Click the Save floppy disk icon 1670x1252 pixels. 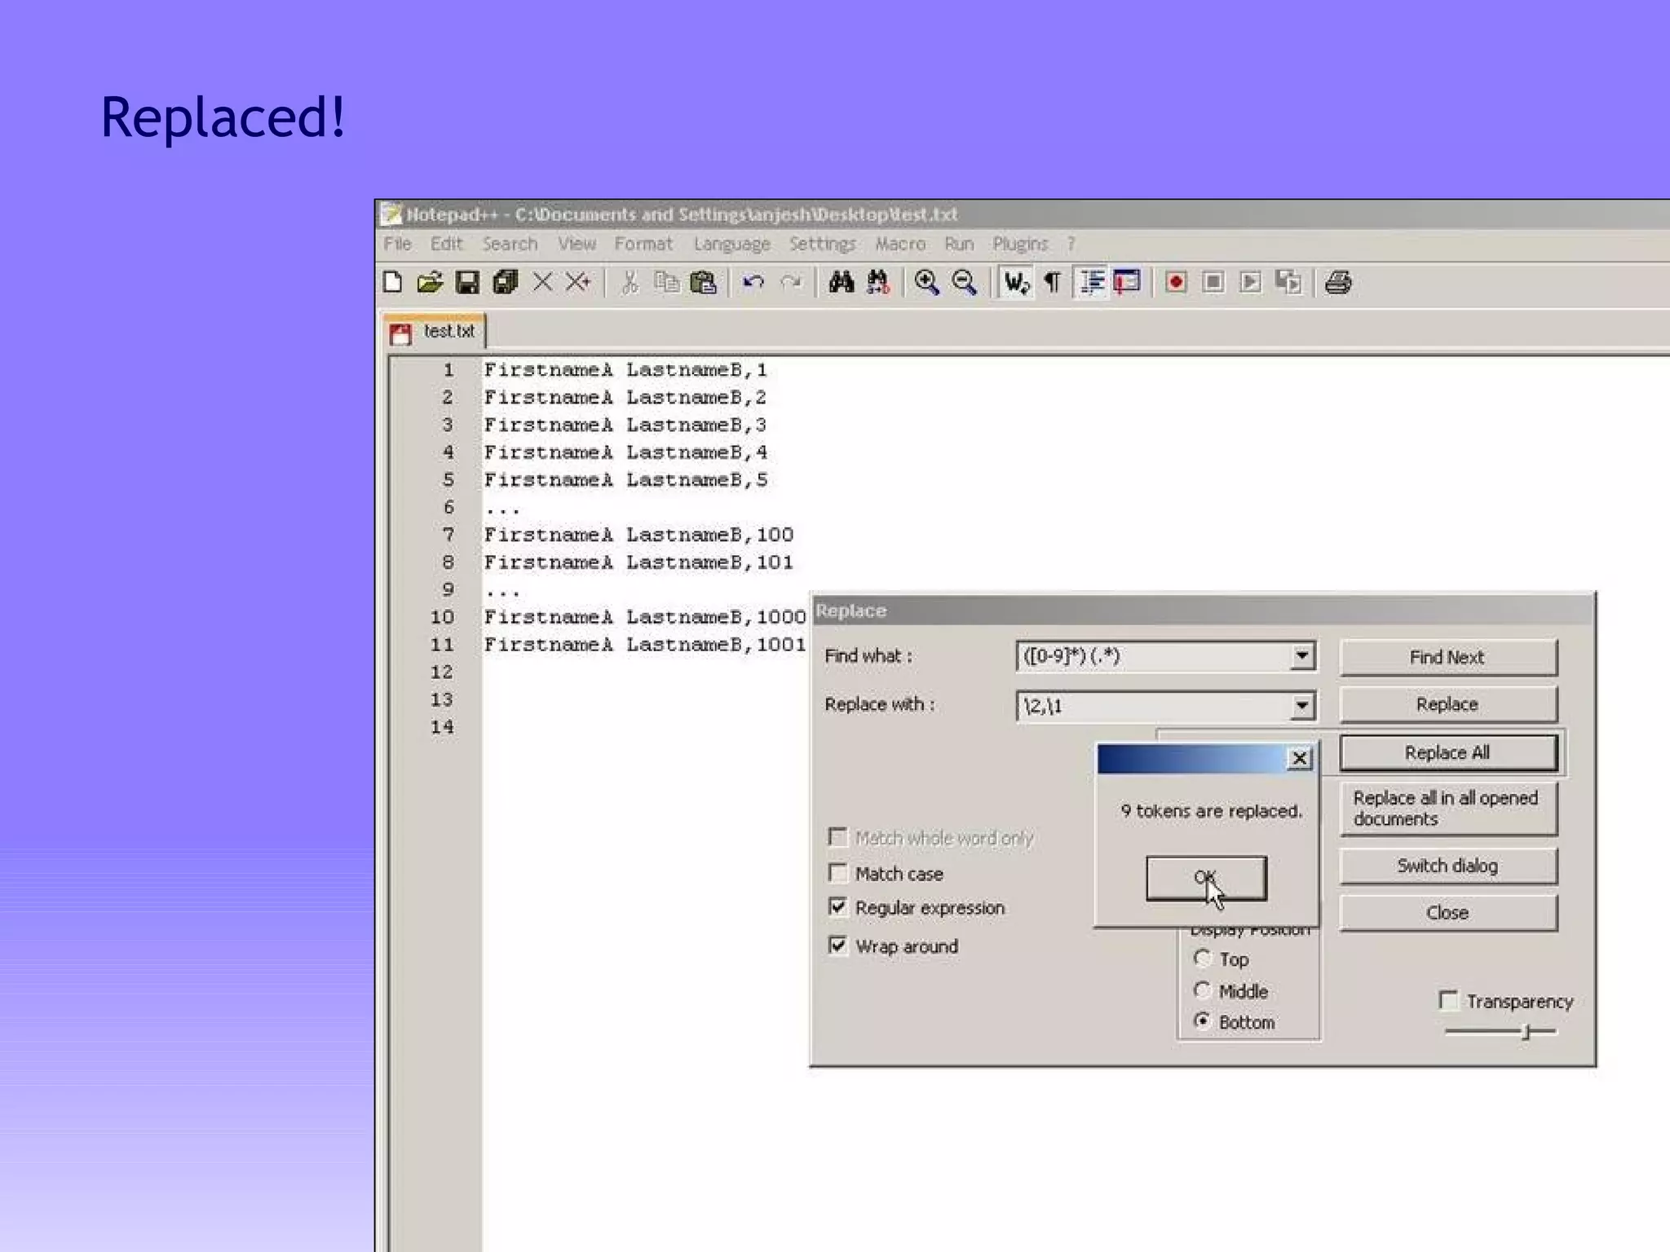click(x=467, y=282)
